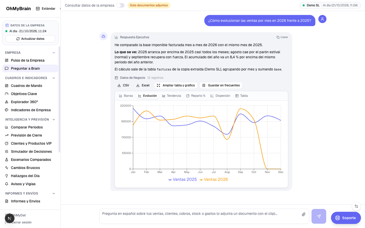Toggle the Consultar datos de la empresa switch
The width and height of the screenshot is (365, 228).
point(120,5)
